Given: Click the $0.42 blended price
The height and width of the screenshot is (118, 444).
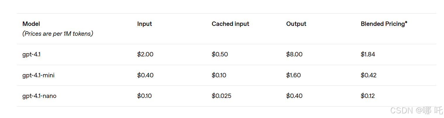Looking at the screenshot, I should click(369, 75).
